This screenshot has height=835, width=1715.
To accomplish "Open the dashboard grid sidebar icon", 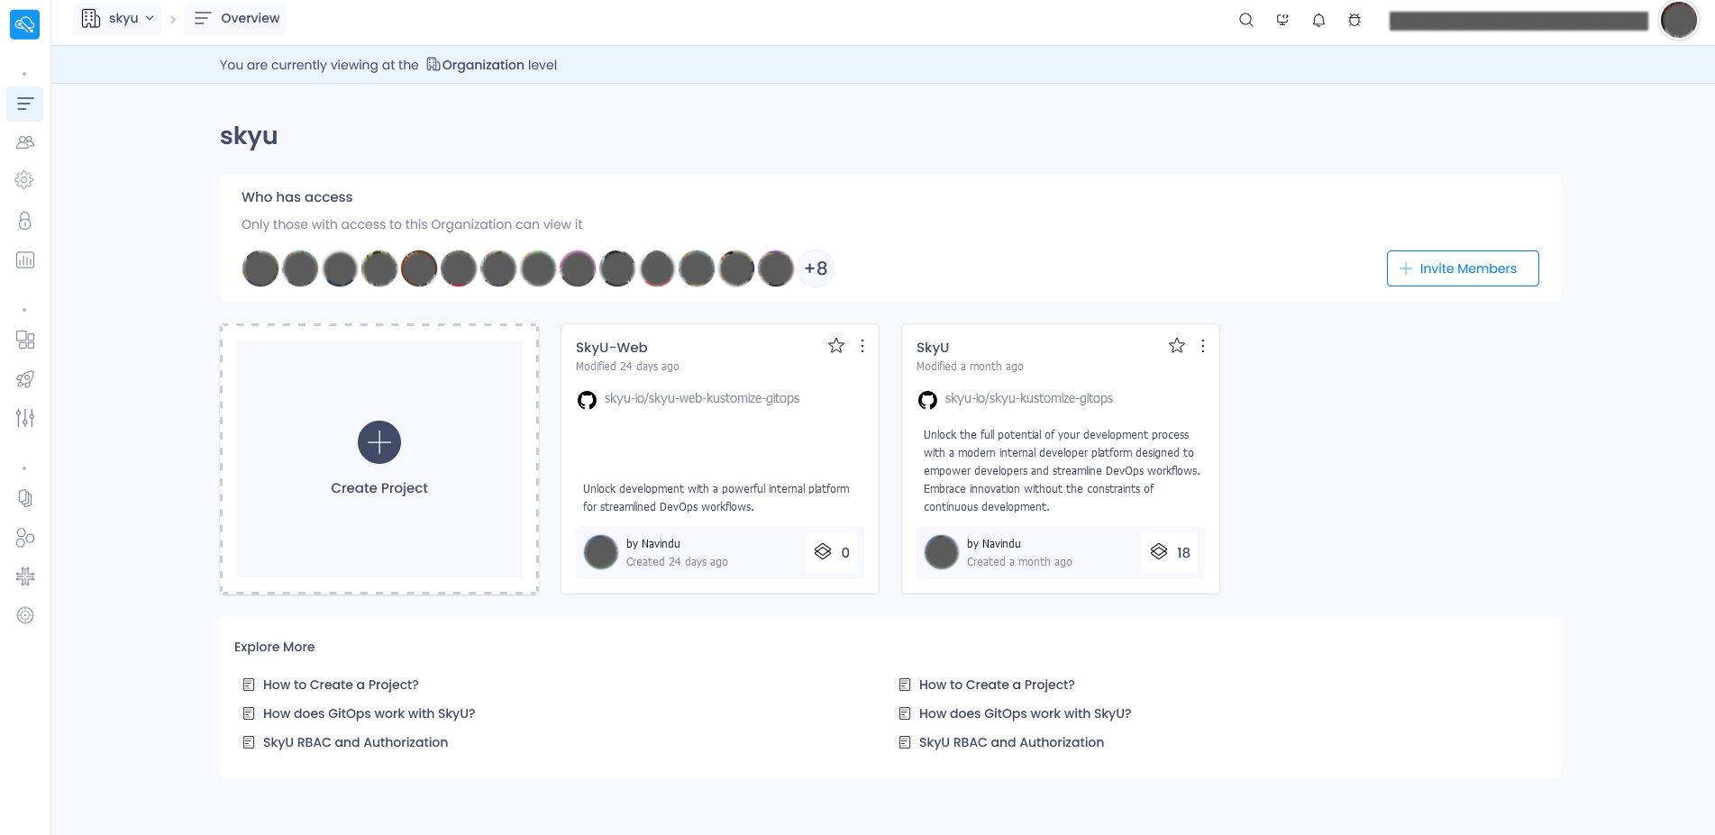I will click(x=25, y=340).
